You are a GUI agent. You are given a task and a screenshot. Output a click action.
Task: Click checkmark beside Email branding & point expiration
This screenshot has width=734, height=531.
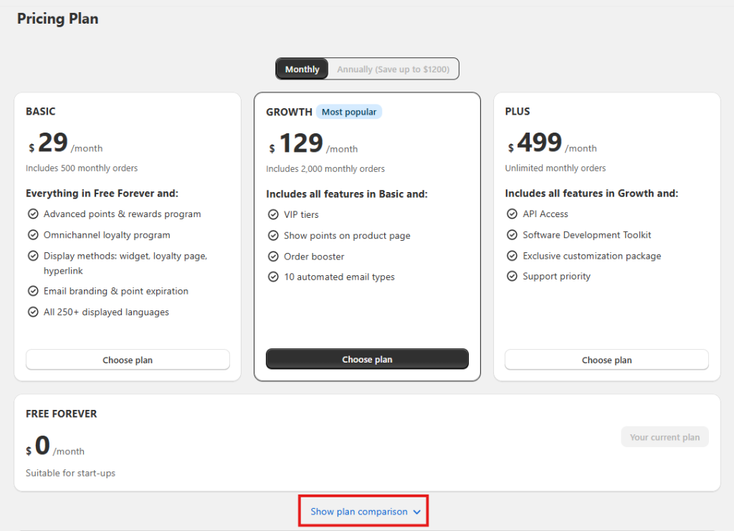33,291
